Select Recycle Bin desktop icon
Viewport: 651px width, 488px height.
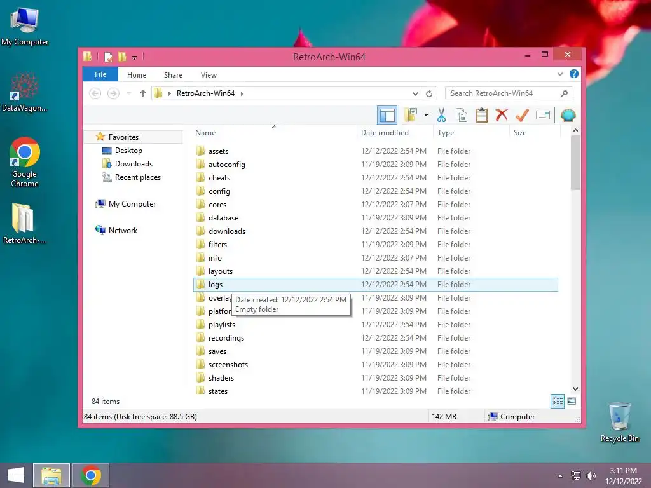coord(619,423)
